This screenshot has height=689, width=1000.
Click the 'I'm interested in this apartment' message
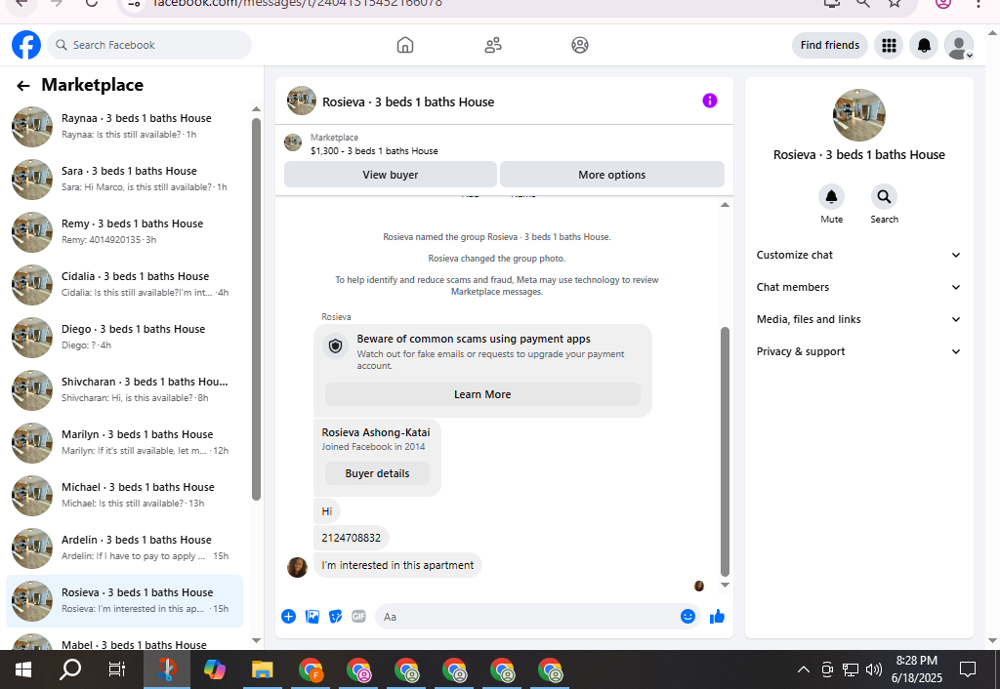397,565
